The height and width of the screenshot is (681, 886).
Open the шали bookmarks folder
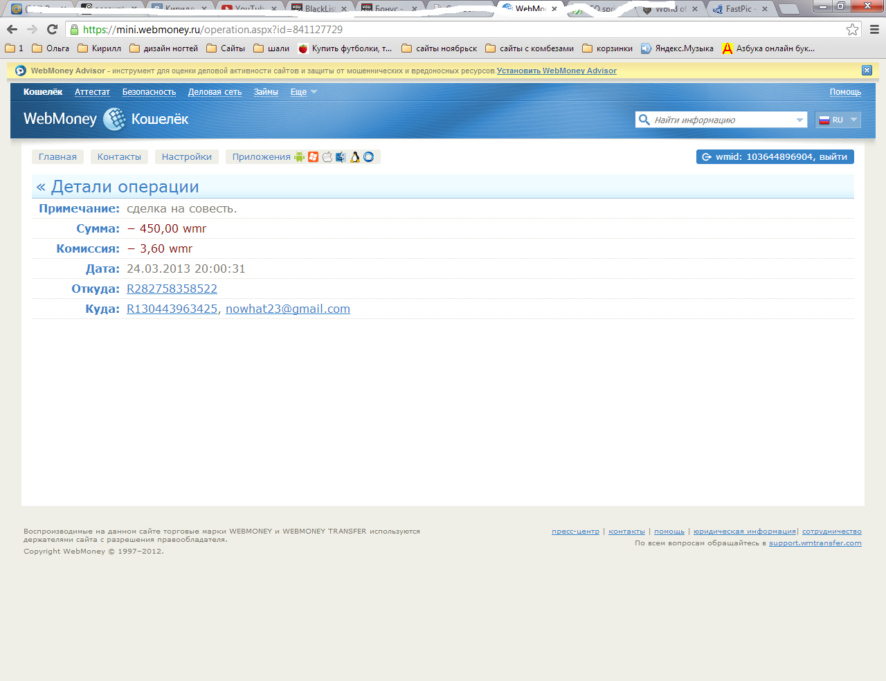pyautogui.click(x=271, y=48)
